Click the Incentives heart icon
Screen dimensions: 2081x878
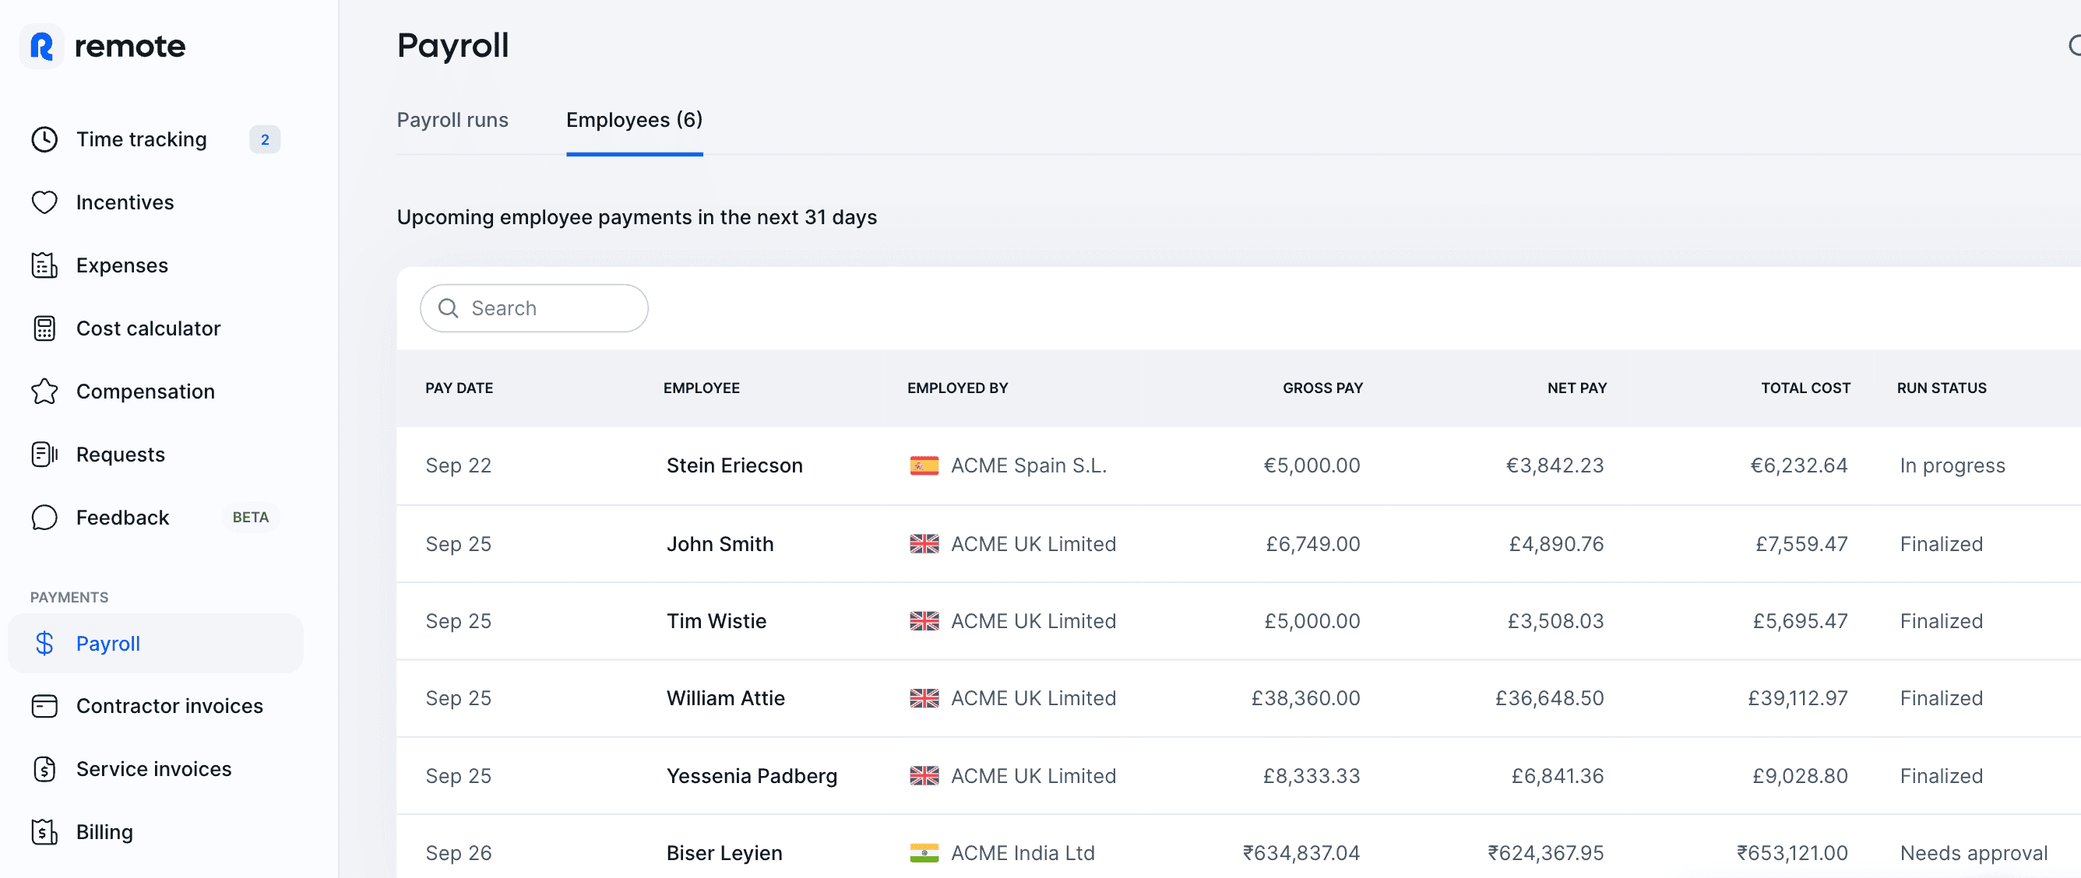44,202
